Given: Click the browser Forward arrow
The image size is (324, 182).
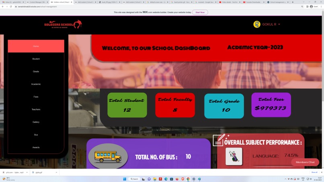Looking at the screenshot, I should pyautogui.click(x=7, y=6).
